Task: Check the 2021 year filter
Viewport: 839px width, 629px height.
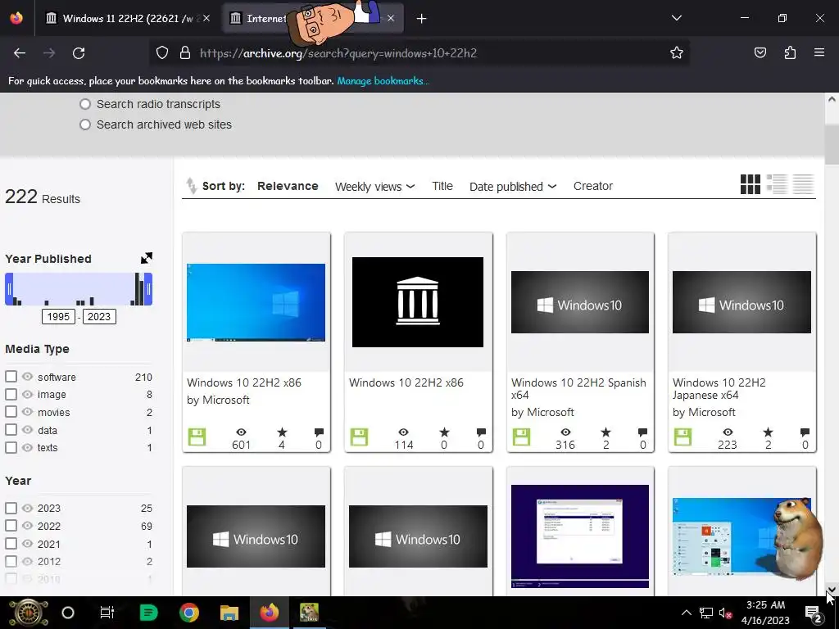Action: (x=11, y=544)
